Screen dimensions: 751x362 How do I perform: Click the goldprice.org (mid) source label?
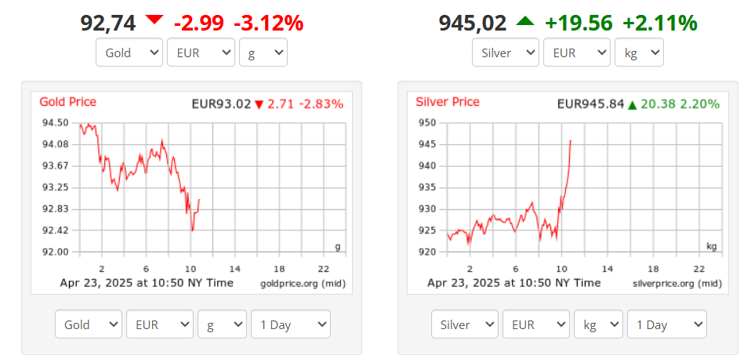(303, 284)
